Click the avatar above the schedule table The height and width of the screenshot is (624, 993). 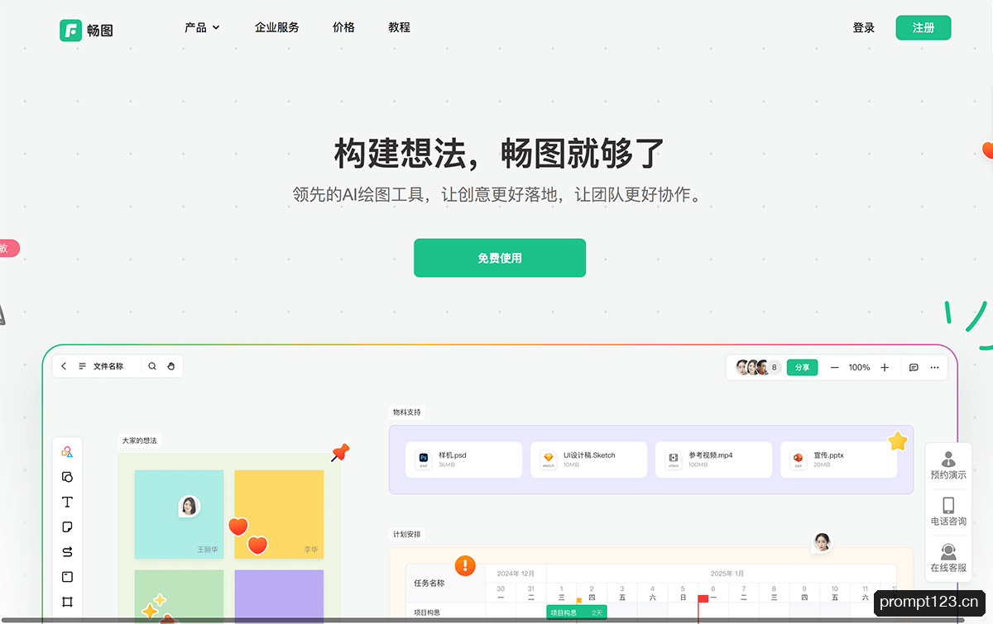click(x=822, y=542)
